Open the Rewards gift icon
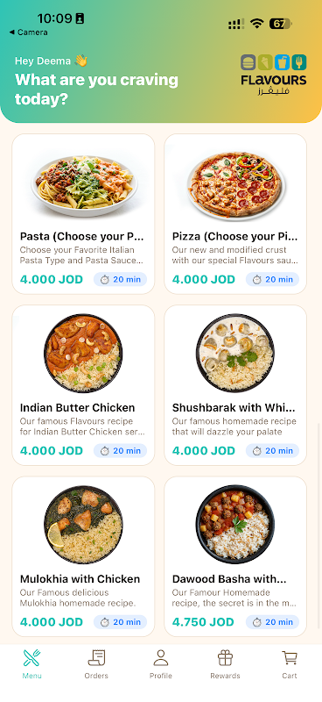Image resolution: width=322 pixels, height=702 pixels. pyautogui.click(x=225, y=657)
